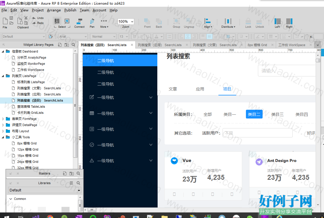Open the More tools dropdown
The width and height of the screenshot is (324, 218).
pyautogui.click(x=104, y=23)
